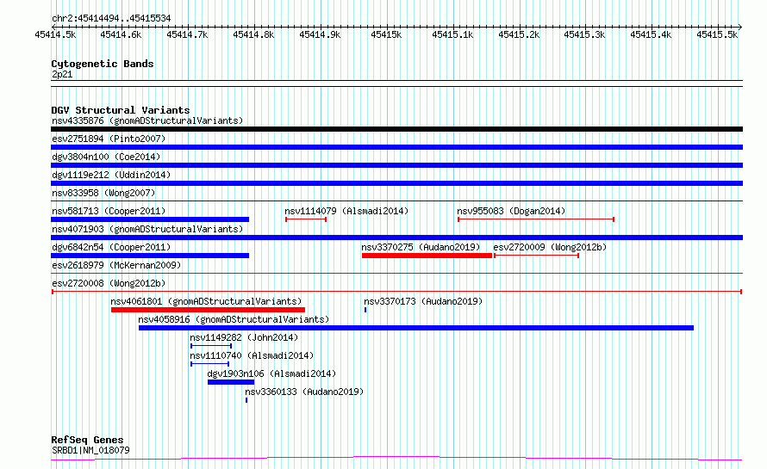
Task: Click the dgv3804n100 (Coe2014) variant bar
Action: 396,165
